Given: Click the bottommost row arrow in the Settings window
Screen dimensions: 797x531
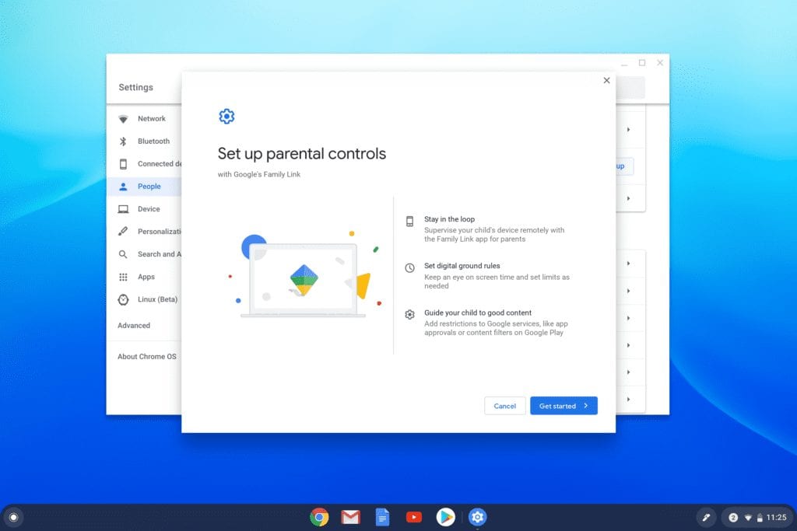Looking at the screenshot, I should [x=629, y=399].
